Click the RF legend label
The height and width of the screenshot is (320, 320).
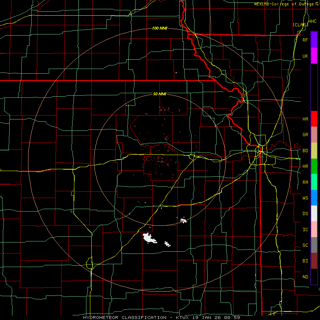pyautogui.click(x=305, y=40)
